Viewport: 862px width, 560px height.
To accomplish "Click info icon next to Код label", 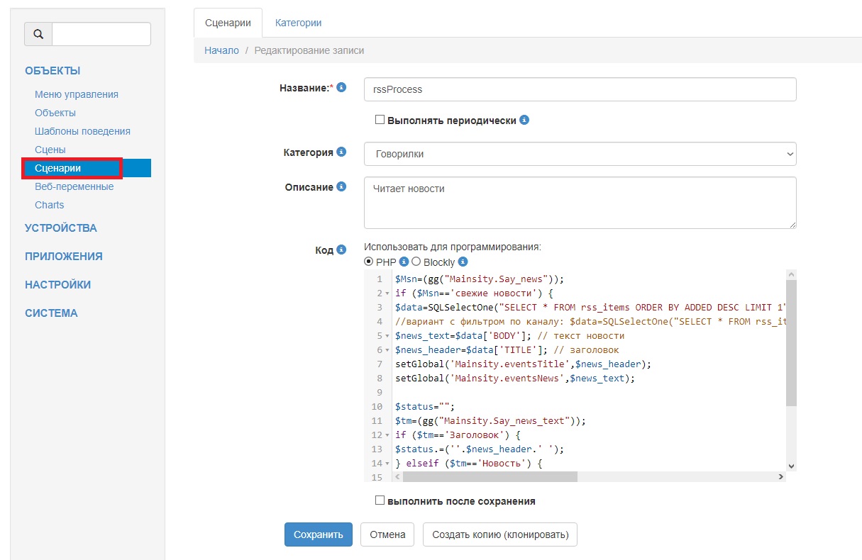I will (341, 250).
